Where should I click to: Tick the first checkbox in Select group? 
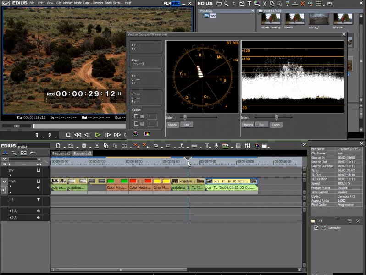136,116
